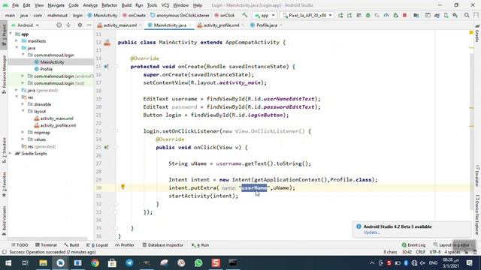Open WhatsApp from the taskbar
The width and height of the screenshot is (481, 270).
click(198, 263)
